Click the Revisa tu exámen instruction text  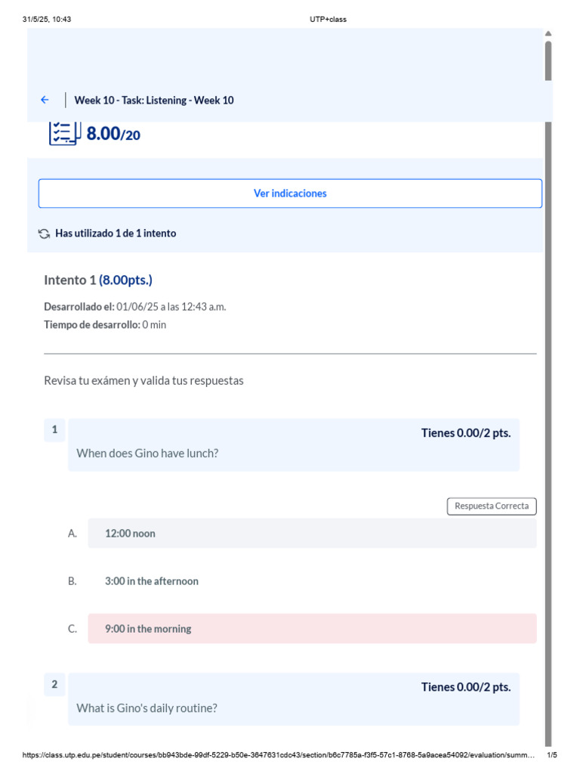pos(143,381)
